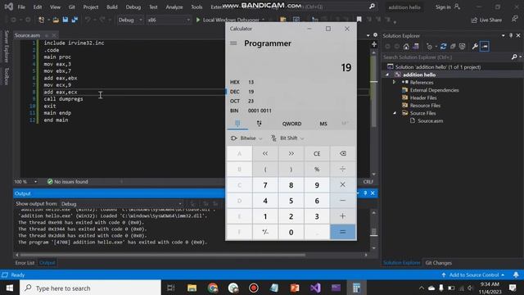Open the 100 % zoom dropdown in editor

pyautogui.click(x=25, y=182)
